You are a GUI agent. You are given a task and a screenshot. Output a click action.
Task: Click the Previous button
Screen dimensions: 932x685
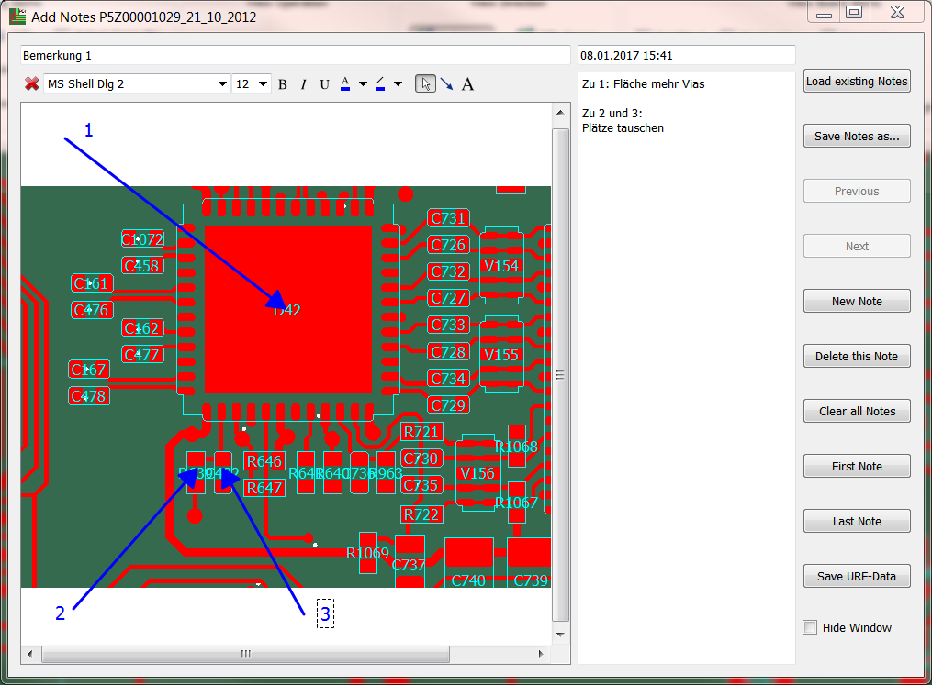pos(857,191)
